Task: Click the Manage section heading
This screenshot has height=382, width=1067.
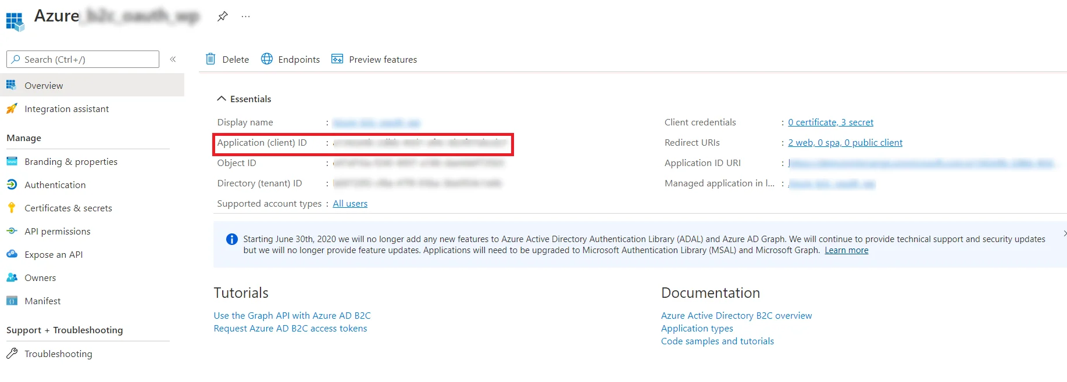Action: (x=24, y=138)
